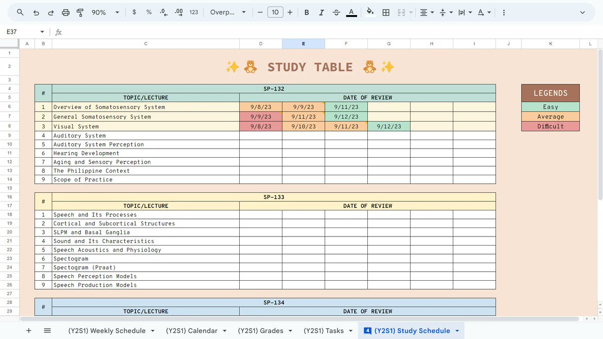The height and width of the screenshot is (339, 603).
Task: Open the toolbar more options menu
Action: tap(504, 12)
